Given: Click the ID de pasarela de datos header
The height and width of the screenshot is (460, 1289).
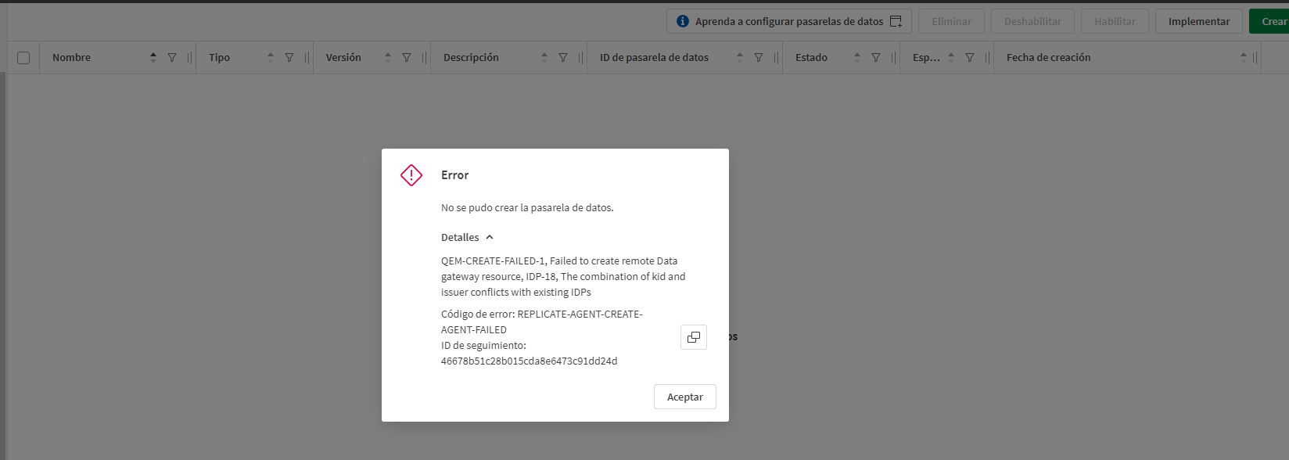Looking at the screenshot, I should click(x=654, y=58).
